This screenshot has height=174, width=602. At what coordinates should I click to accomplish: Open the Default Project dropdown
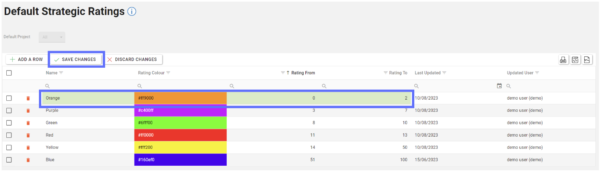(52, 37)
